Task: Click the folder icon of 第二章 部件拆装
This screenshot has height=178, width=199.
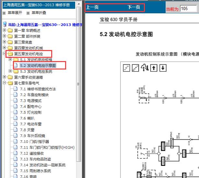Action: click(x=10, y=36)
